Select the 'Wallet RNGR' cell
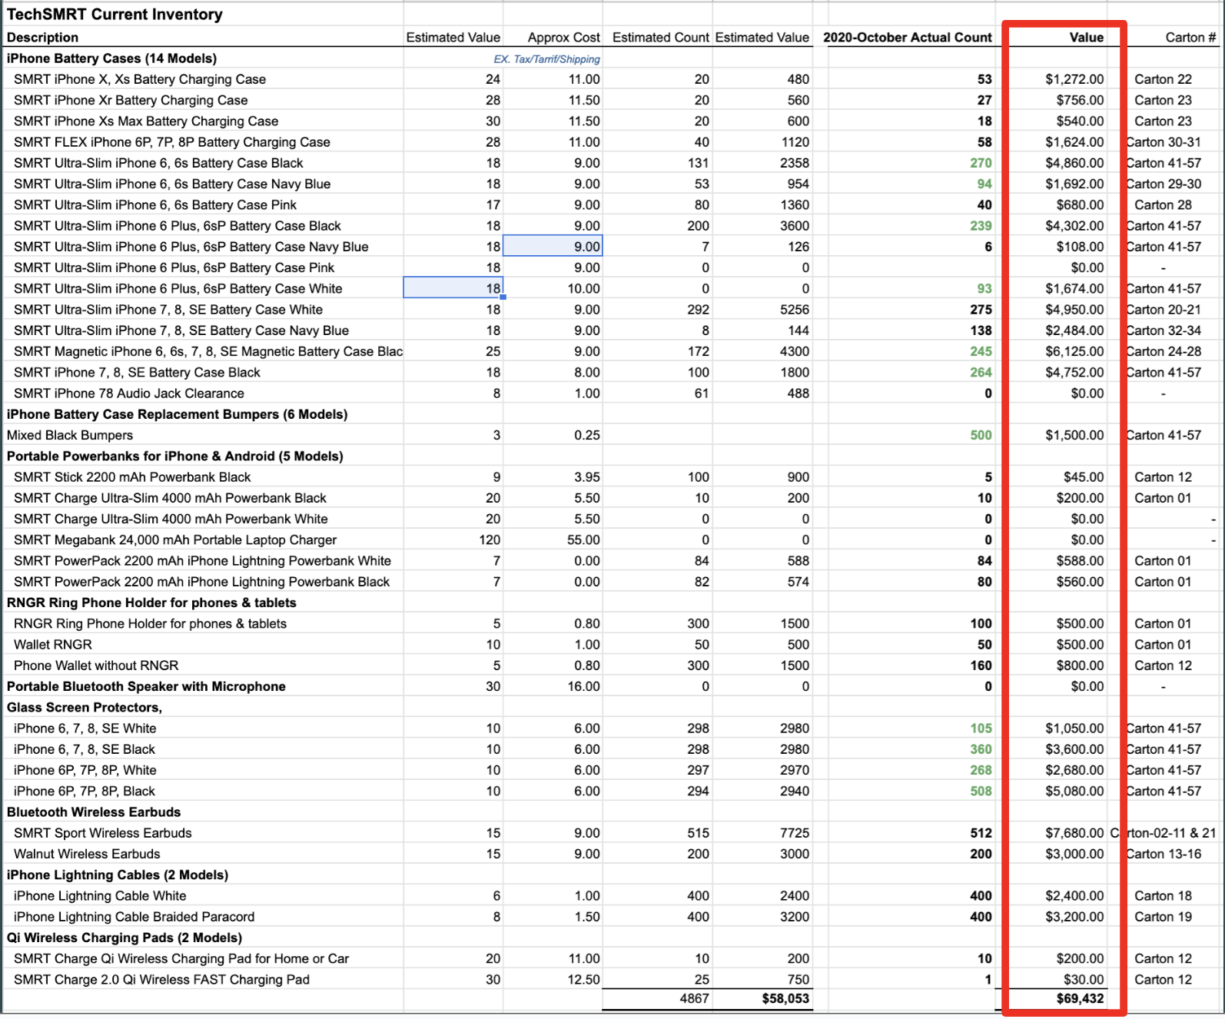This screenshot has width=1225, height=1019. 52,645
